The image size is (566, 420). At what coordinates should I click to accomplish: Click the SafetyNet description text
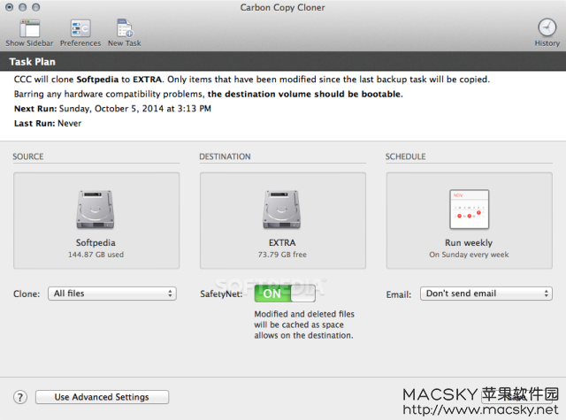click(x=304, y=325)
